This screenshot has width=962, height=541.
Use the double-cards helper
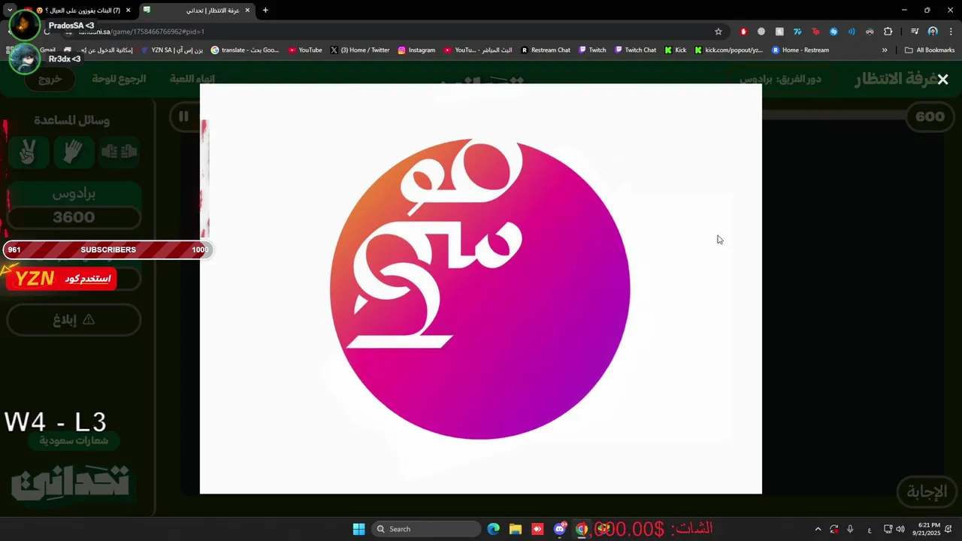119,152
